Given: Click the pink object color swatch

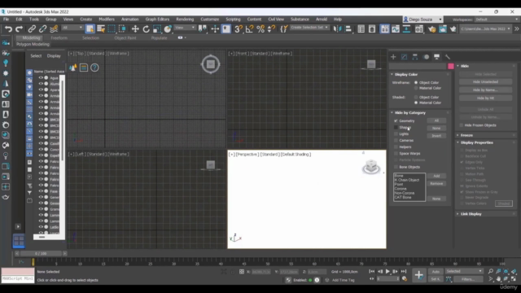Looking at the screenshot, I should click(451, 67).
